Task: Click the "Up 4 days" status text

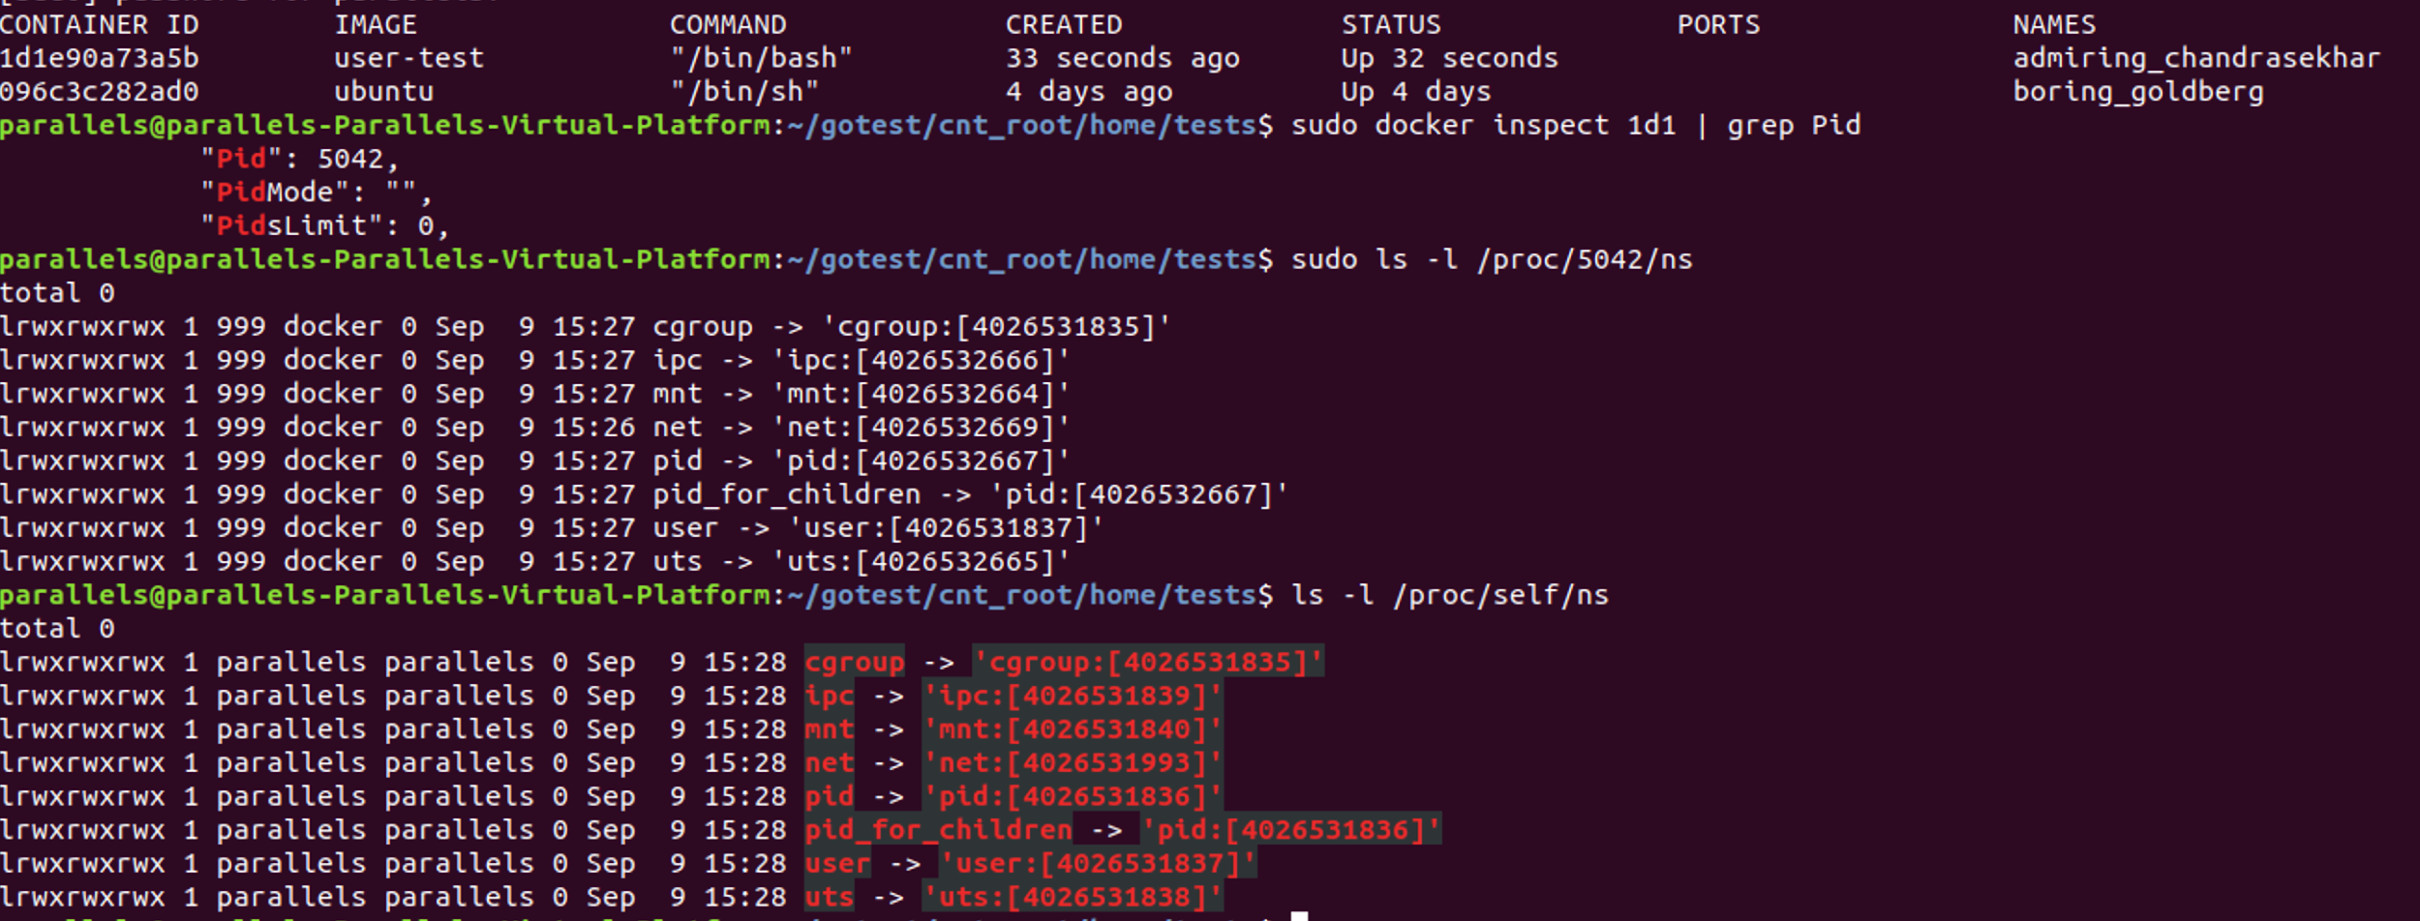Action: click(x=1415, y=92)
